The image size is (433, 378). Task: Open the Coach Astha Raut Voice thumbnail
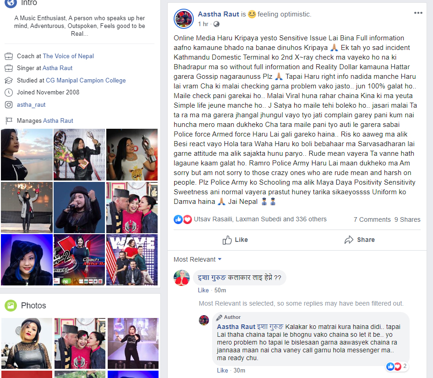pos(79,259)
